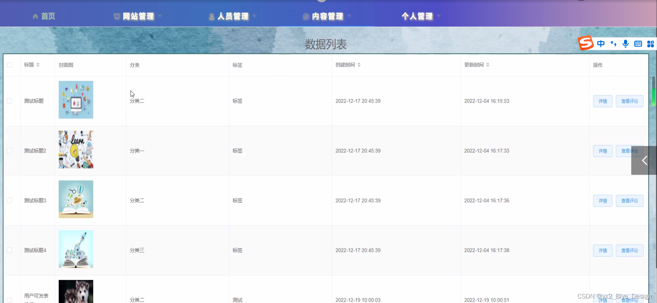Check the row checkbox for 测试标题3
The width and height of the screenshot is (657, 303).
9,200
